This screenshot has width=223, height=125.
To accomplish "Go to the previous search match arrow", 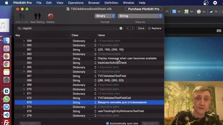I will coord(128,28).
